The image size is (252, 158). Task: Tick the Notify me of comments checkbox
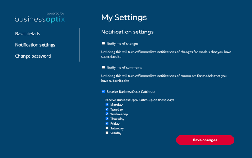[103, 67]
